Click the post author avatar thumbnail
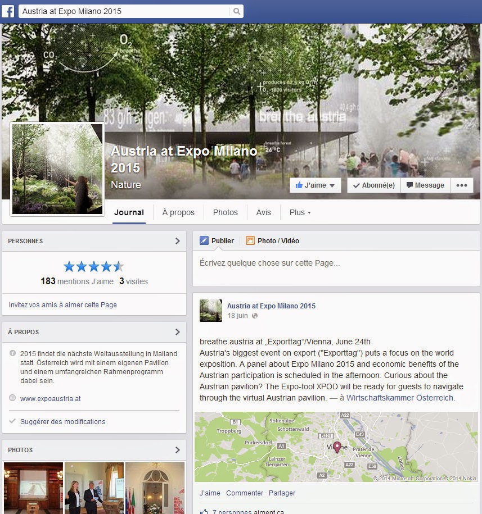Image resolution: width=482 pixels, height=514 pixels. [211, 311]
